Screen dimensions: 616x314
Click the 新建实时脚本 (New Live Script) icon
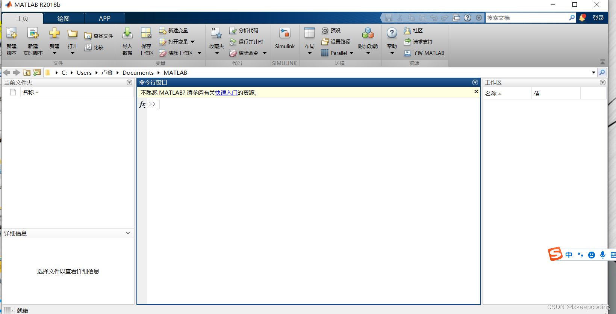[33, 33]
